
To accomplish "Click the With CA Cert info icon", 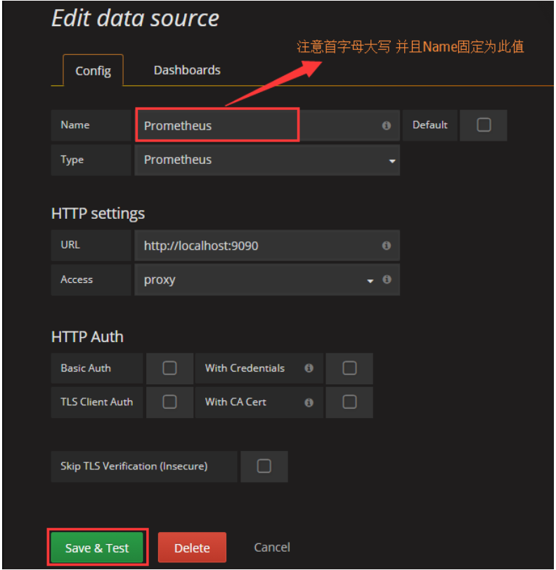I will click(309, 403).
